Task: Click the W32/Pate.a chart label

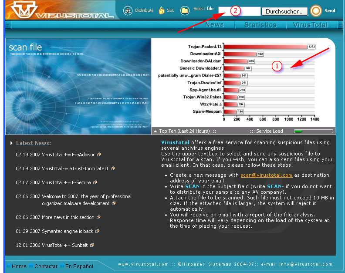Action: [210, 104]
